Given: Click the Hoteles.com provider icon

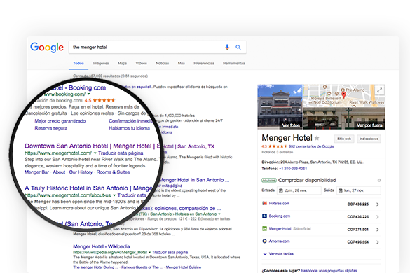Looking at the screenshot, I should (264, 203).
